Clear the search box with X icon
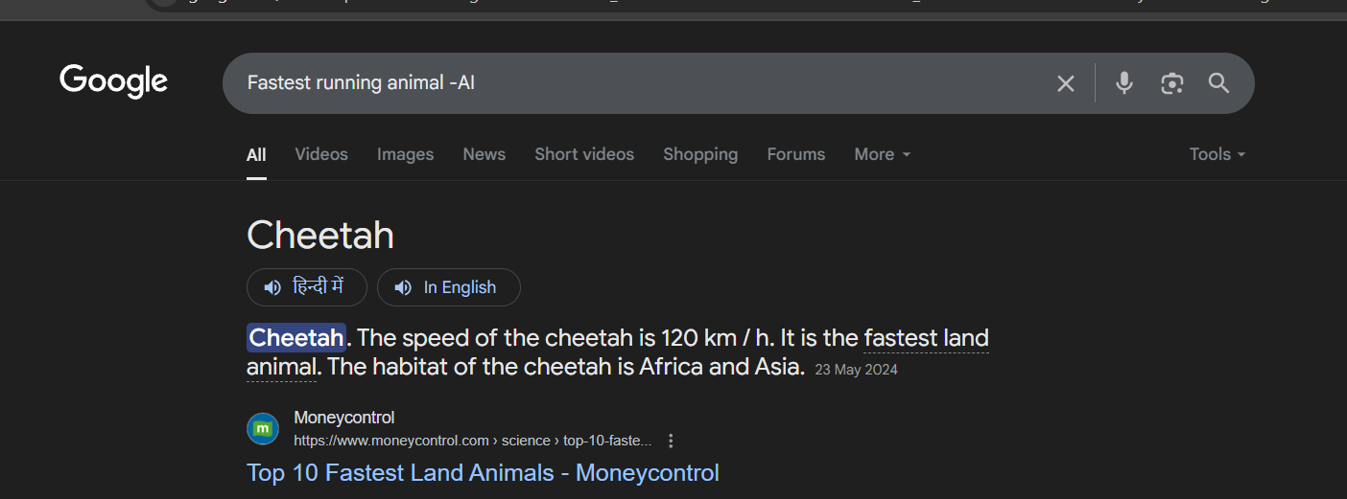The image size is (1347, 499). (x=1066, y=83)
